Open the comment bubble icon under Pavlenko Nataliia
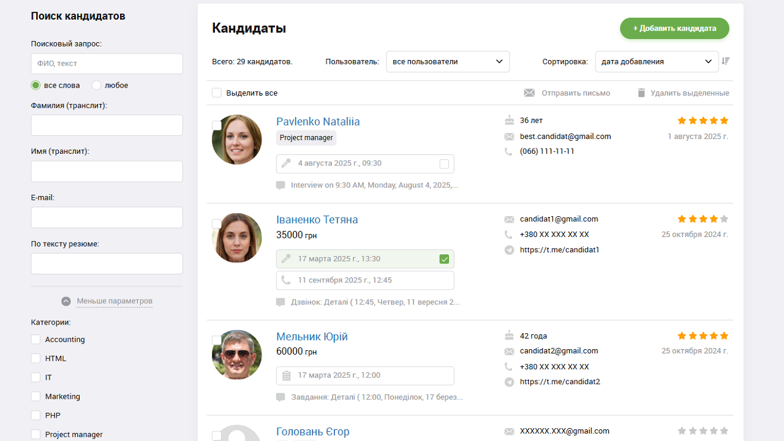 [x=280, y=185]
